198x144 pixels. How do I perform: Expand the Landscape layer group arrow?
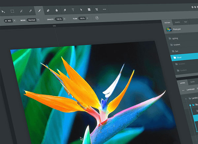coord(186,99)
